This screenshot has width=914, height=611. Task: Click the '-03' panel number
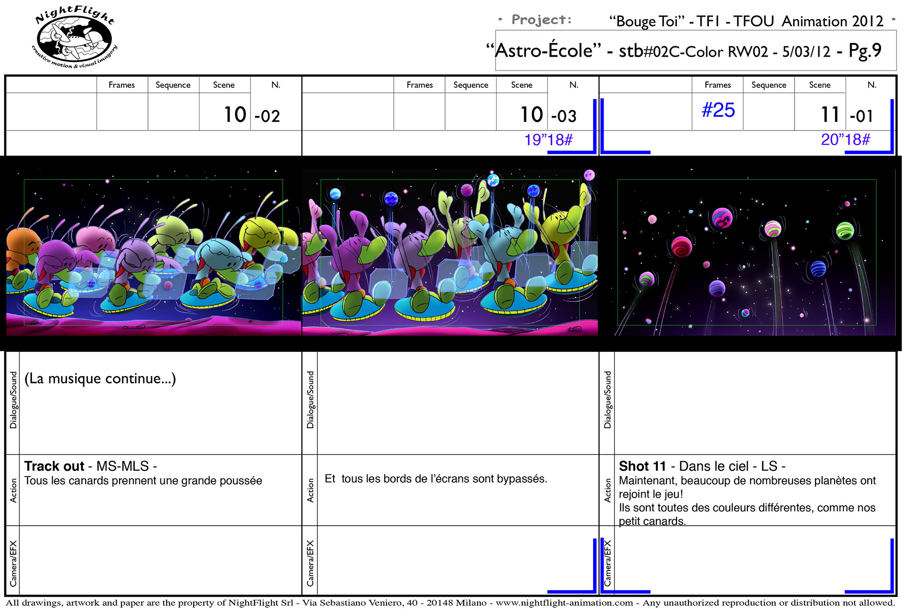tap(564, 116)
